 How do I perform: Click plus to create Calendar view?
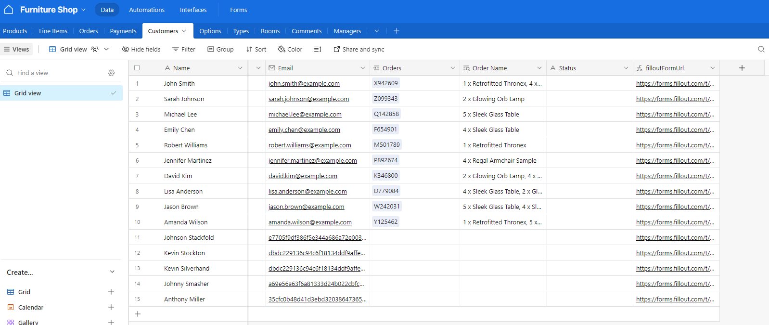coord(111,307)
